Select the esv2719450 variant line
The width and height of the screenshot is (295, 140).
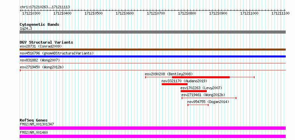tap(152, 70)
